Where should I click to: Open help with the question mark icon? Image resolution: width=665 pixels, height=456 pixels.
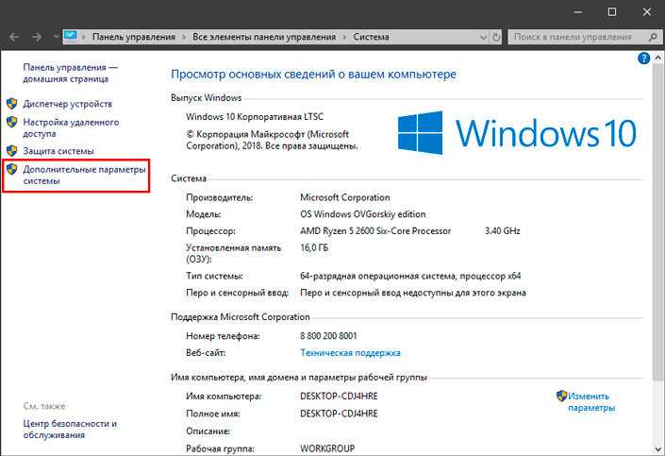coord(643,59)
